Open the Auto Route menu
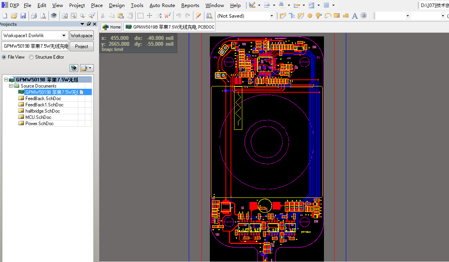Viewport: 449px width, 262px height. (162, 5)
